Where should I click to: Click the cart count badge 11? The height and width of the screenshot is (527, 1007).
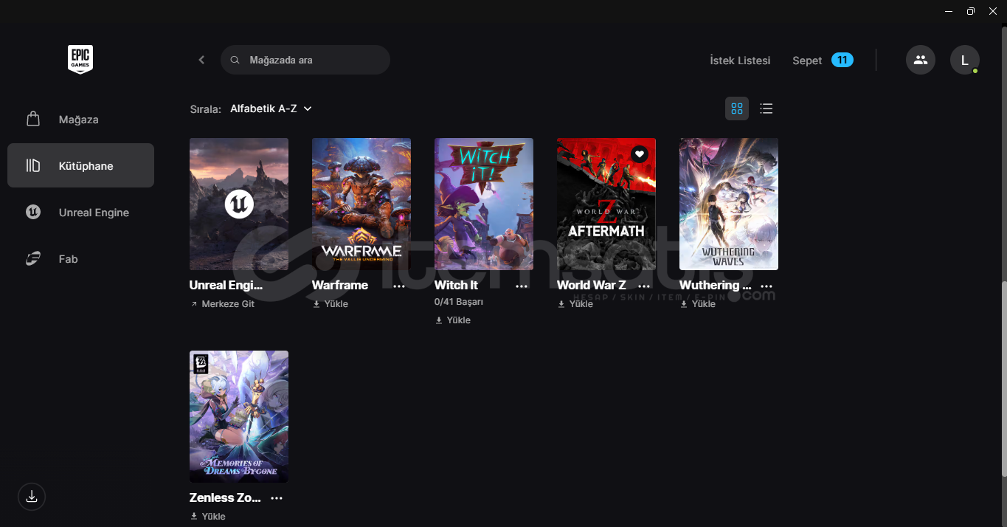coord(842,60)
